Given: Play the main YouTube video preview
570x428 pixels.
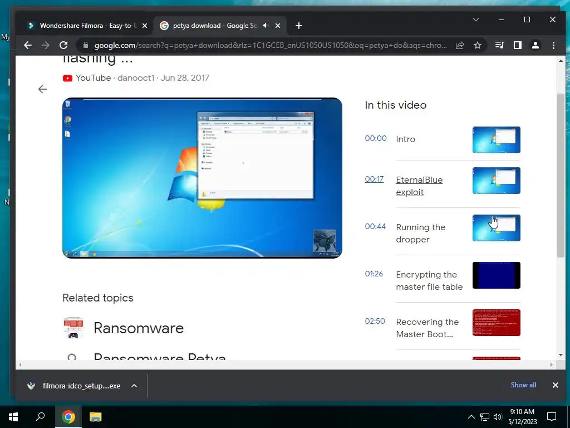Looking at the screenshot, I should tap(202, 178).
